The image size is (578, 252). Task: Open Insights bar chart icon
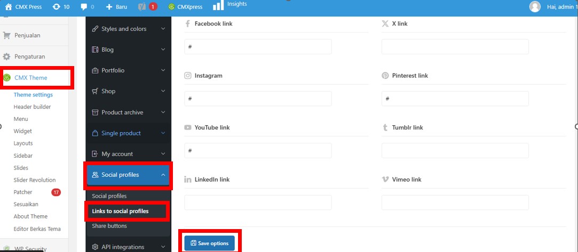(x=218, y=5)
